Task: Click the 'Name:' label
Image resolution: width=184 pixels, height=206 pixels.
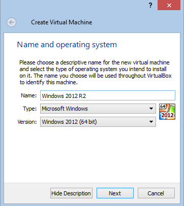Action: [x=29, y=95]
